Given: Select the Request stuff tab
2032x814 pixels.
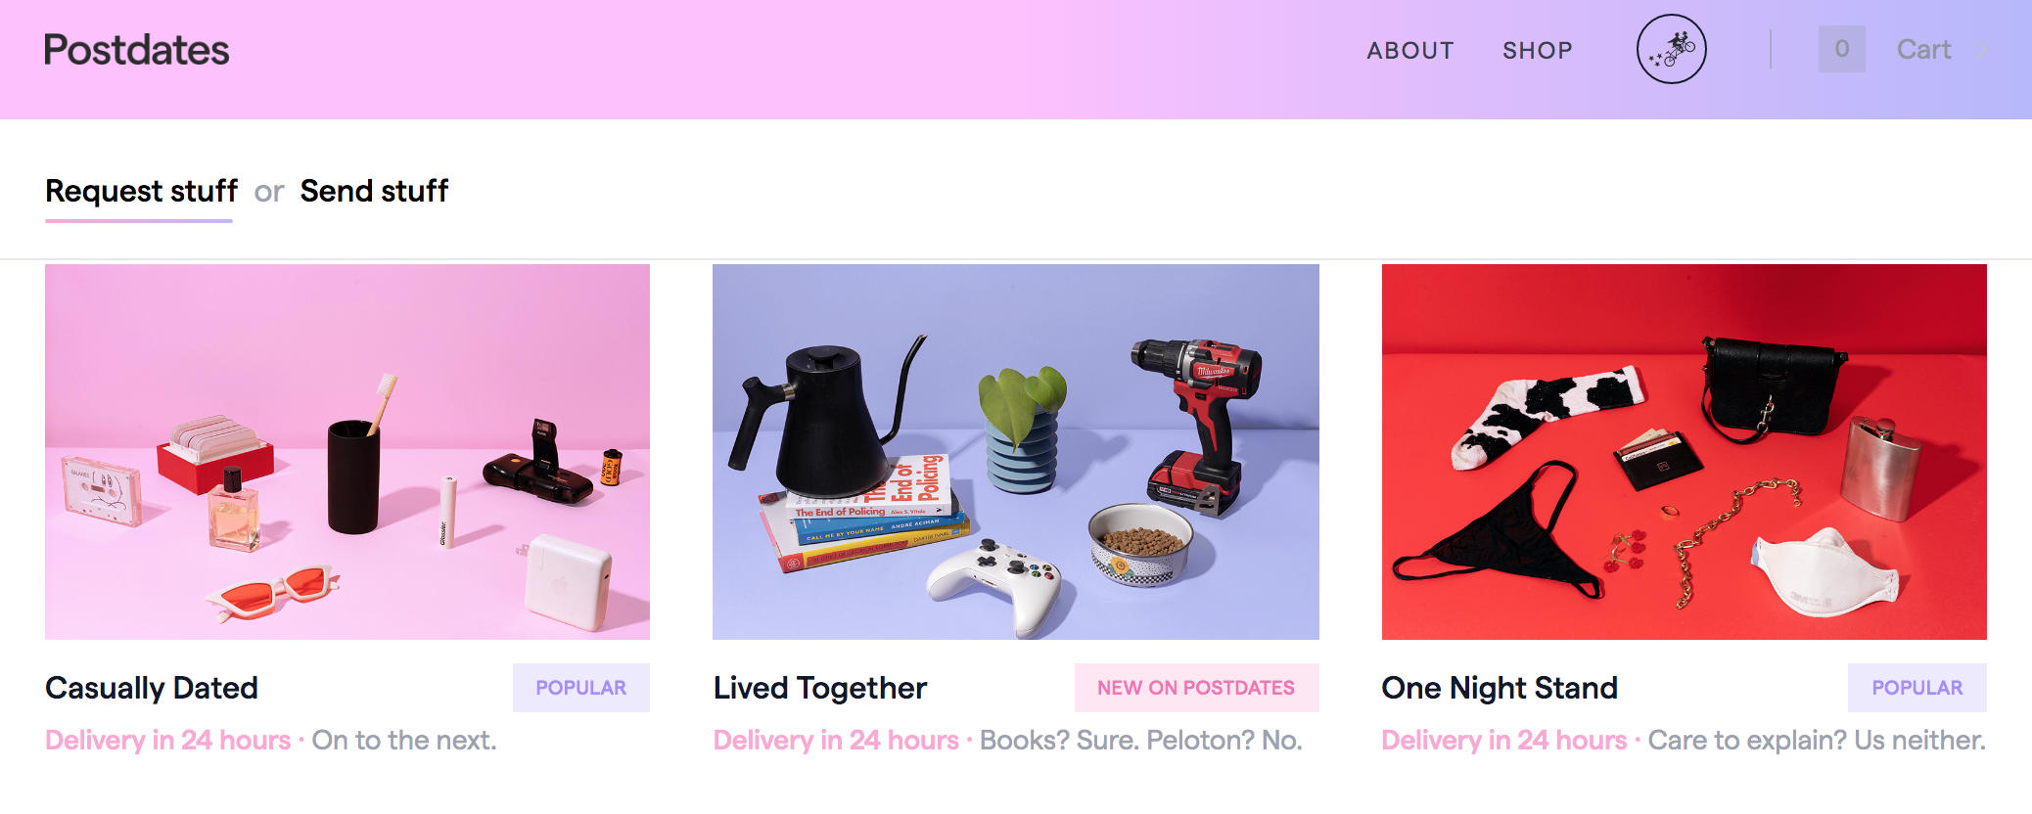Looking at the screenshot, I should (141, 191).
